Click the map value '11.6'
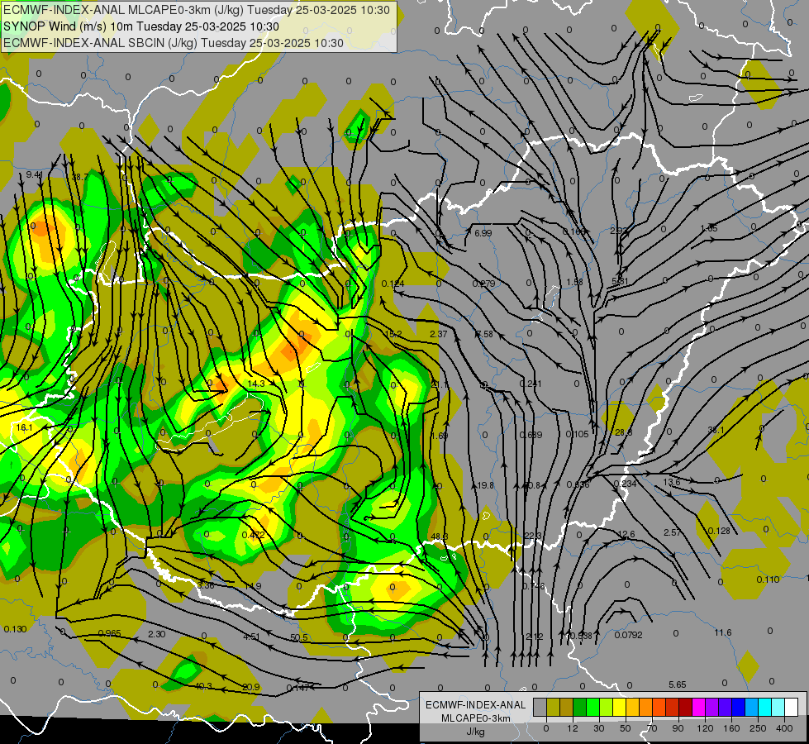Screen dimensions: 809x744 point(723,632)
